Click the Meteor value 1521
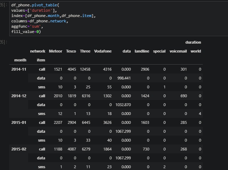Screen dimensions: 228x170 58,69
